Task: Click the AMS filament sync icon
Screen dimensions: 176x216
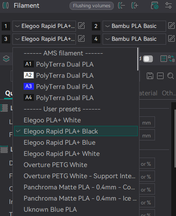Action: coord(155,6)
